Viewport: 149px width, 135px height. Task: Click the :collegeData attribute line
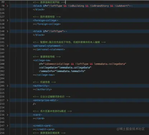pyautogui.click(x=65, y=67)
